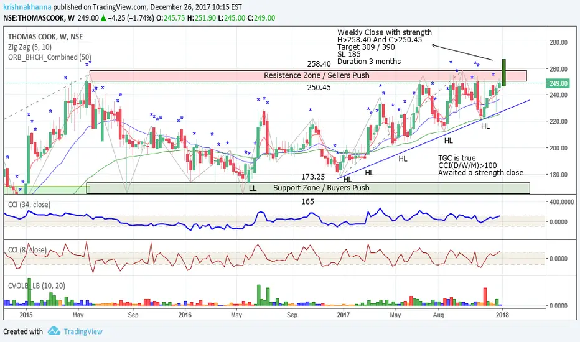Click the 258.40 resistance price label

(x=319, y=64)
